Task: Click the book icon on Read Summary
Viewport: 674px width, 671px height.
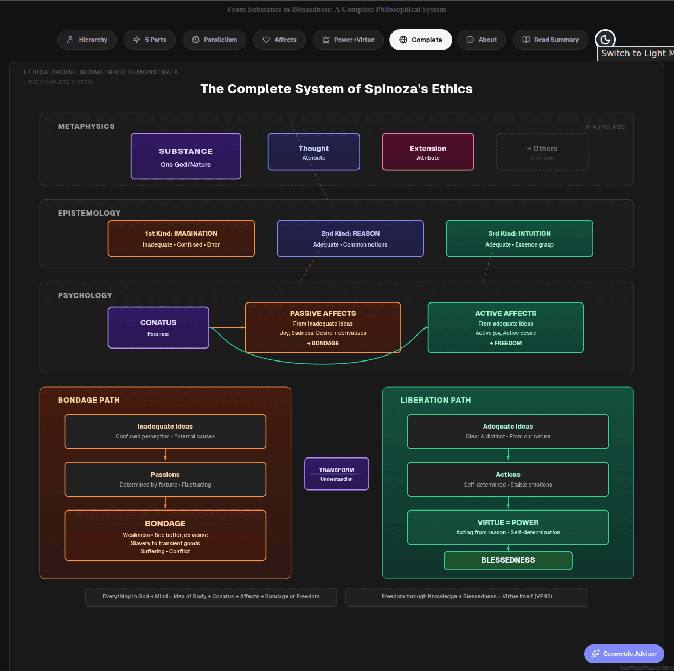Action: coord(526,40)
